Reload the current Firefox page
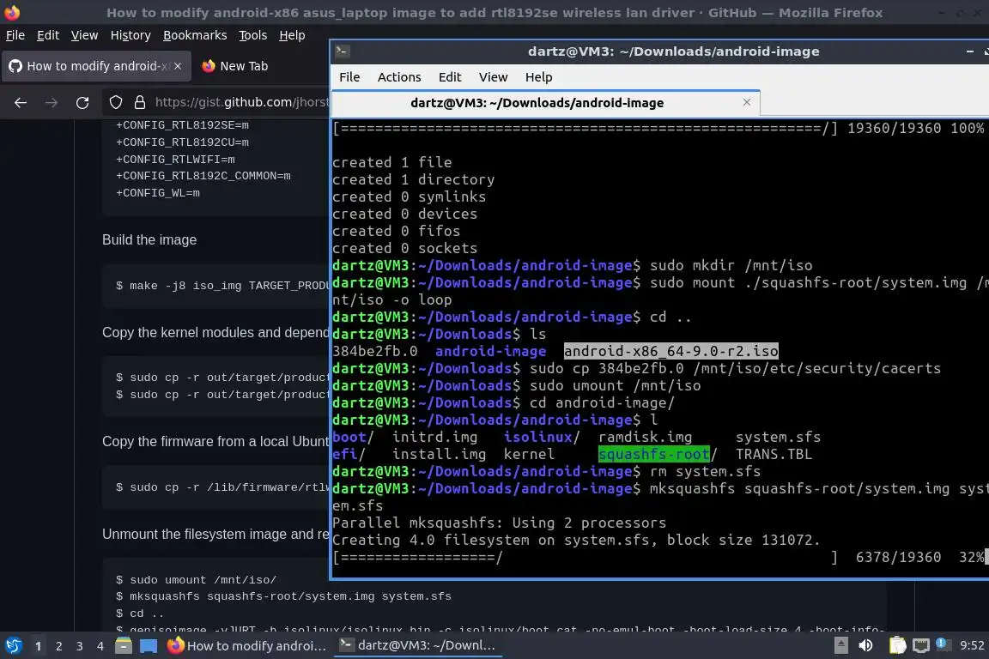 coord(82,102)
